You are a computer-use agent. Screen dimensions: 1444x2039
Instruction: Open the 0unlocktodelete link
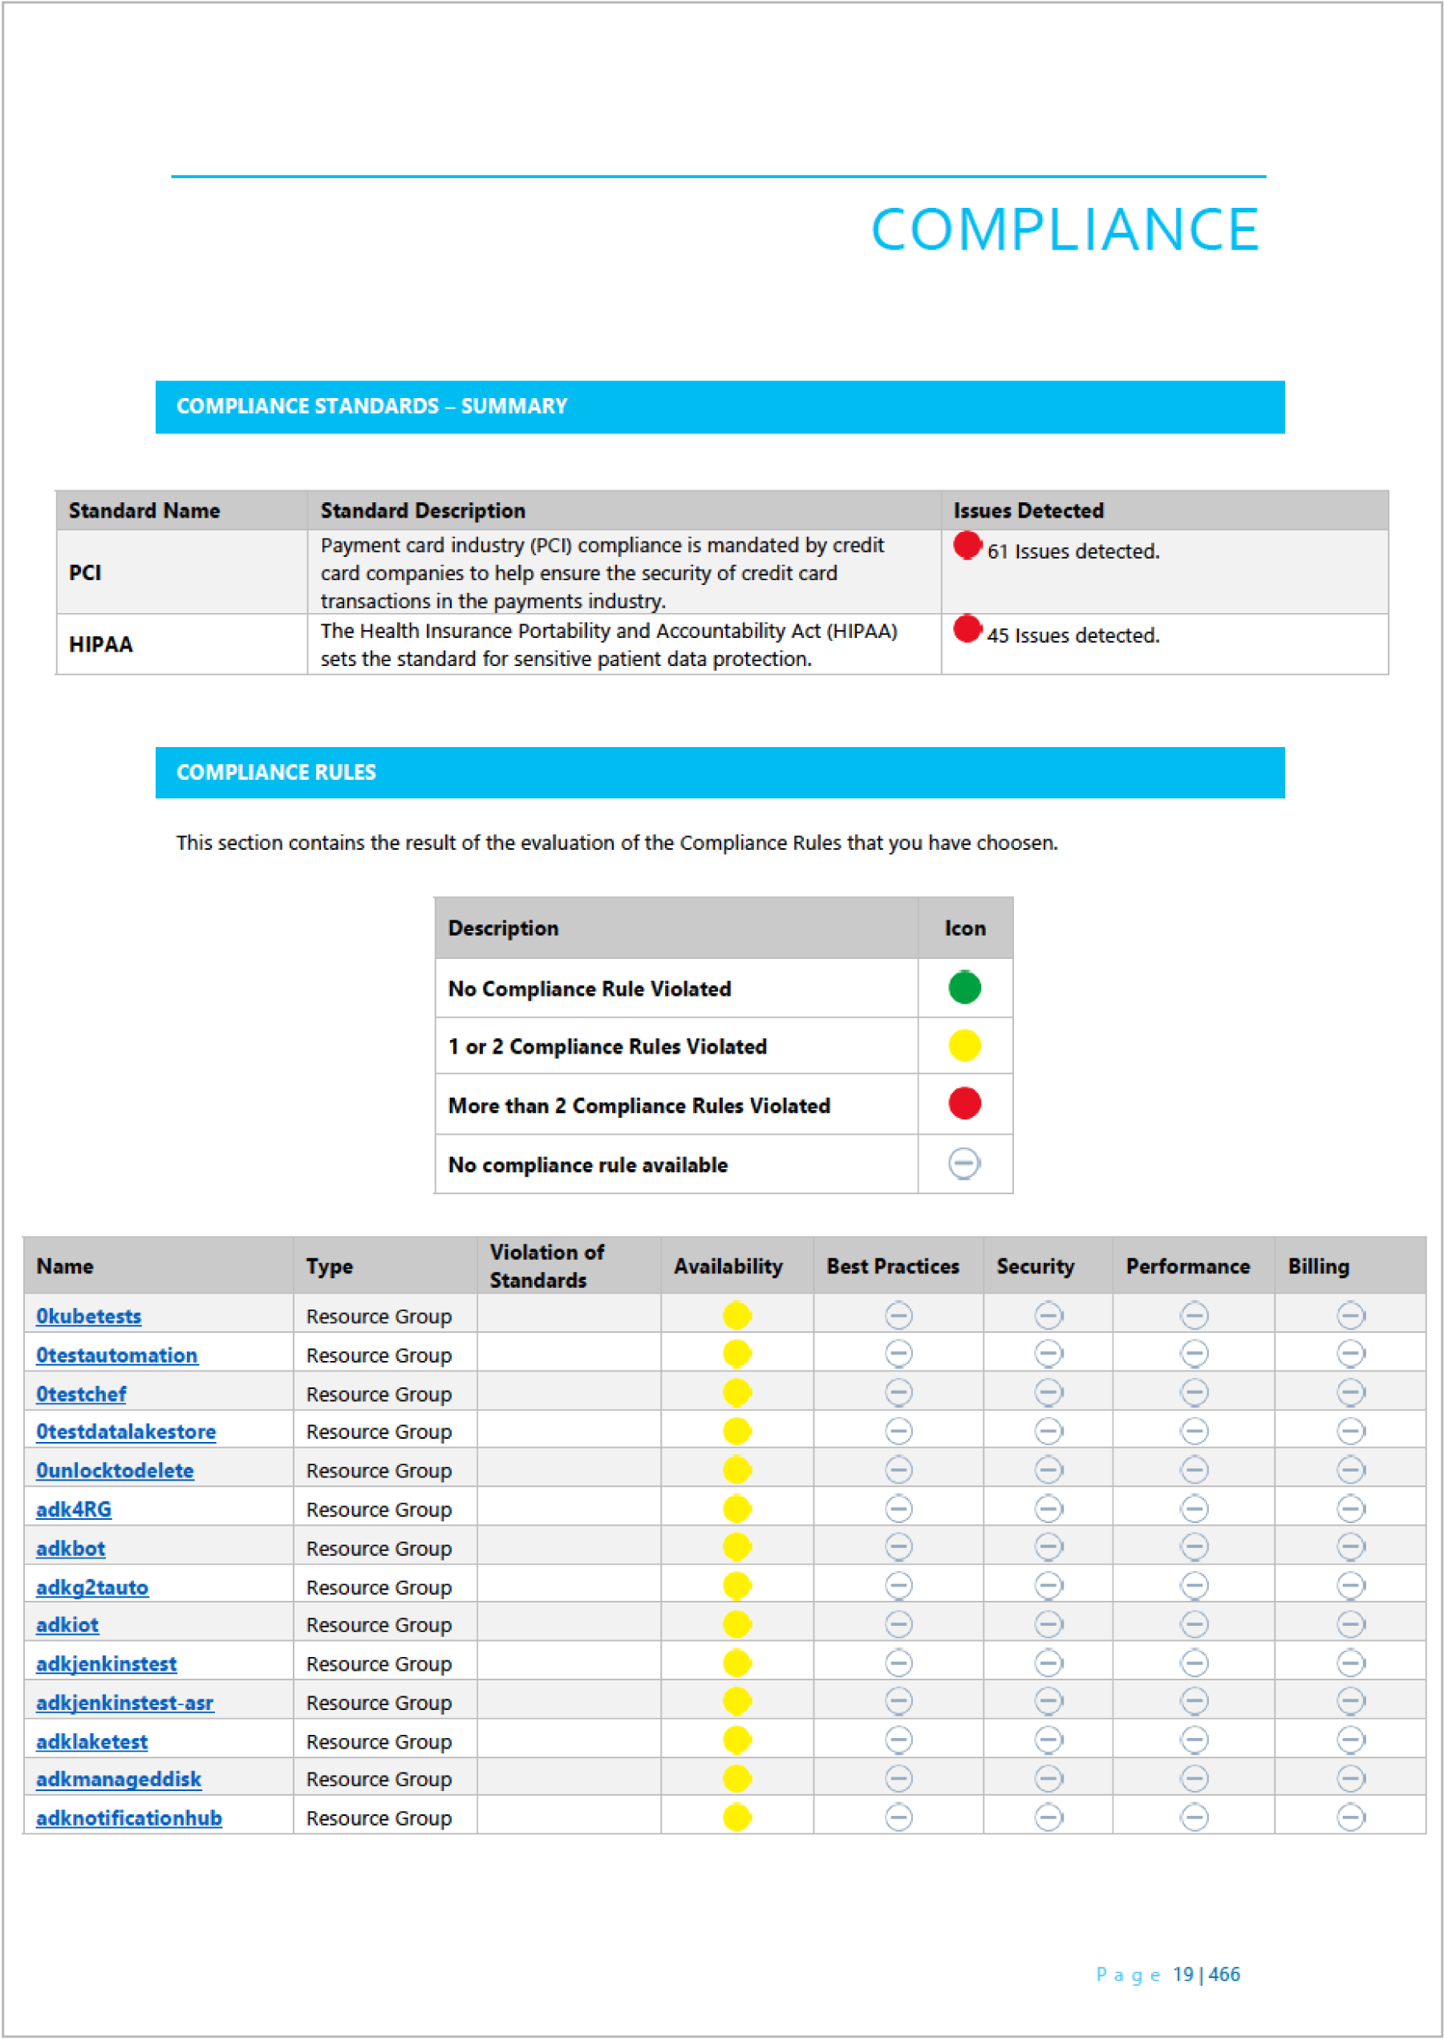coord(115,1471)
